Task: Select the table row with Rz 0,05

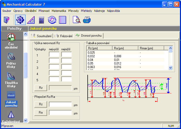Action: coord(125,63)
